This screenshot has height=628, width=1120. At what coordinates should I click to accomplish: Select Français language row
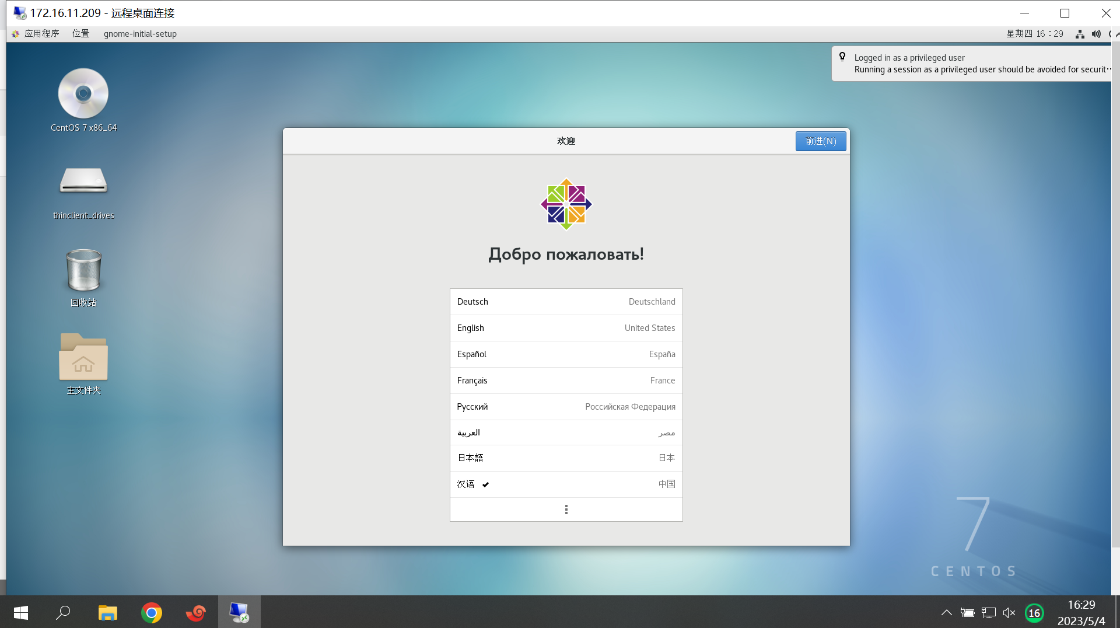566,381
